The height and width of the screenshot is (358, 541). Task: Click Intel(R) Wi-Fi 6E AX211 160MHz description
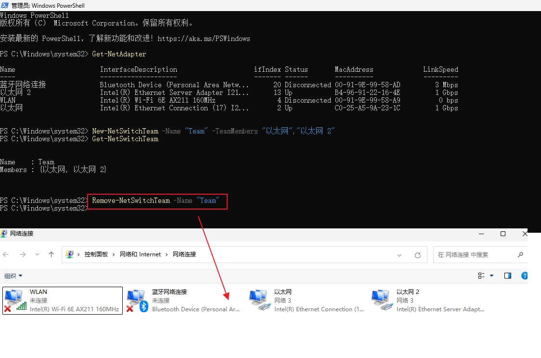click(74, 309)
